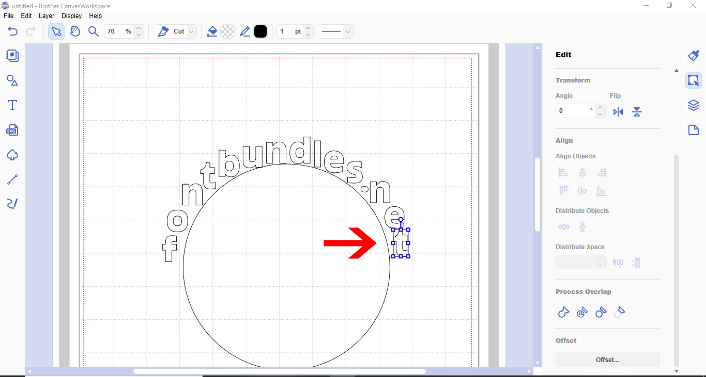Open the File menu
This screenshot has width=706, height=377.
click(8, 16)
